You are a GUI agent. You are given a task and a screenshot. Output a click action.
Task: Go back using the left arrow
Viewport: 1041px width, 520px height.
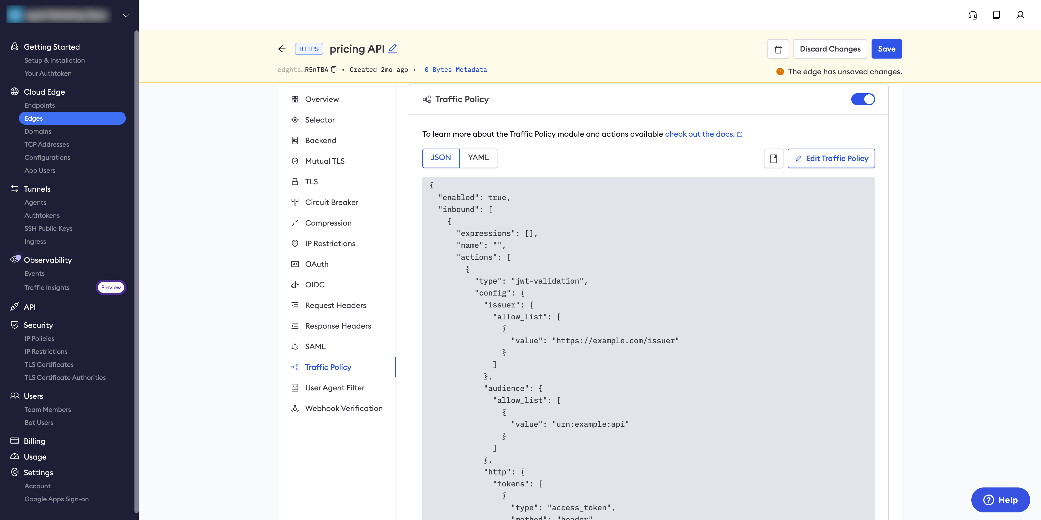tap(282, 49)
